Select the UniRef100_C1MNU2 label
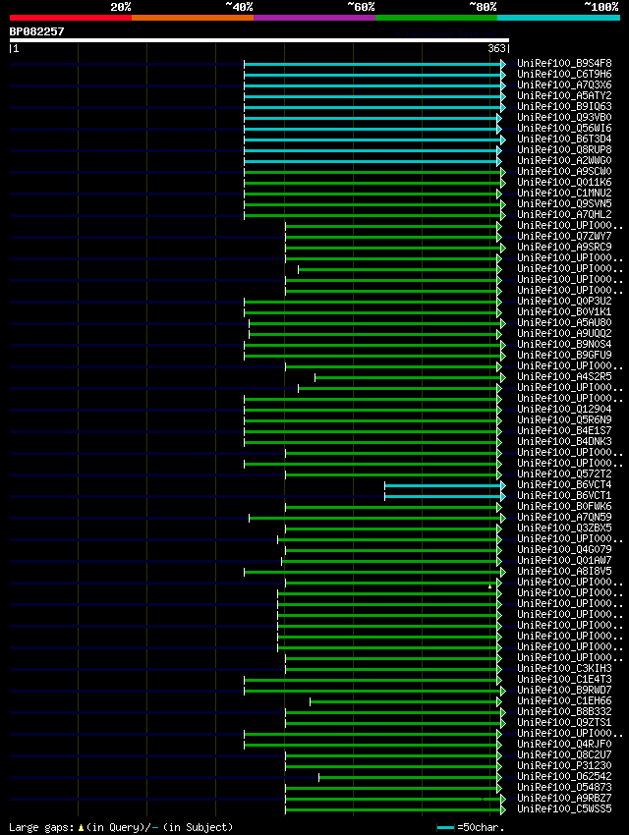 tap(564, 193)
